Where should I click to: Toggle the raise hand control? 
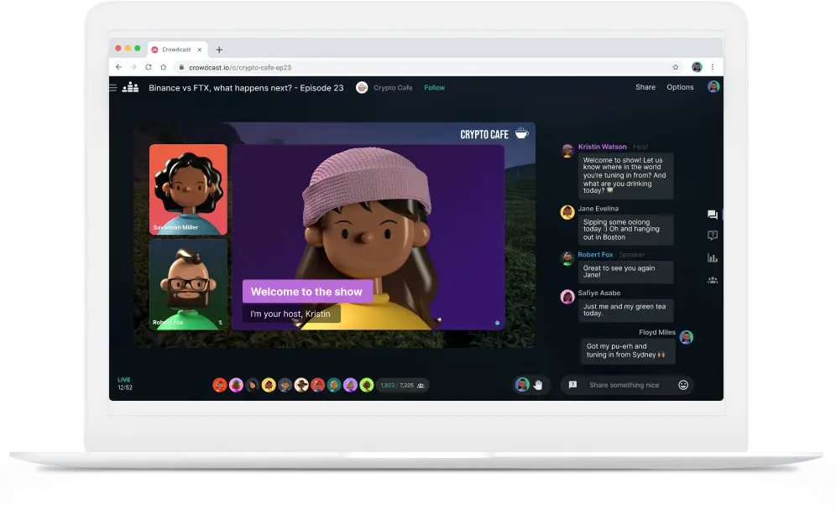537,385
